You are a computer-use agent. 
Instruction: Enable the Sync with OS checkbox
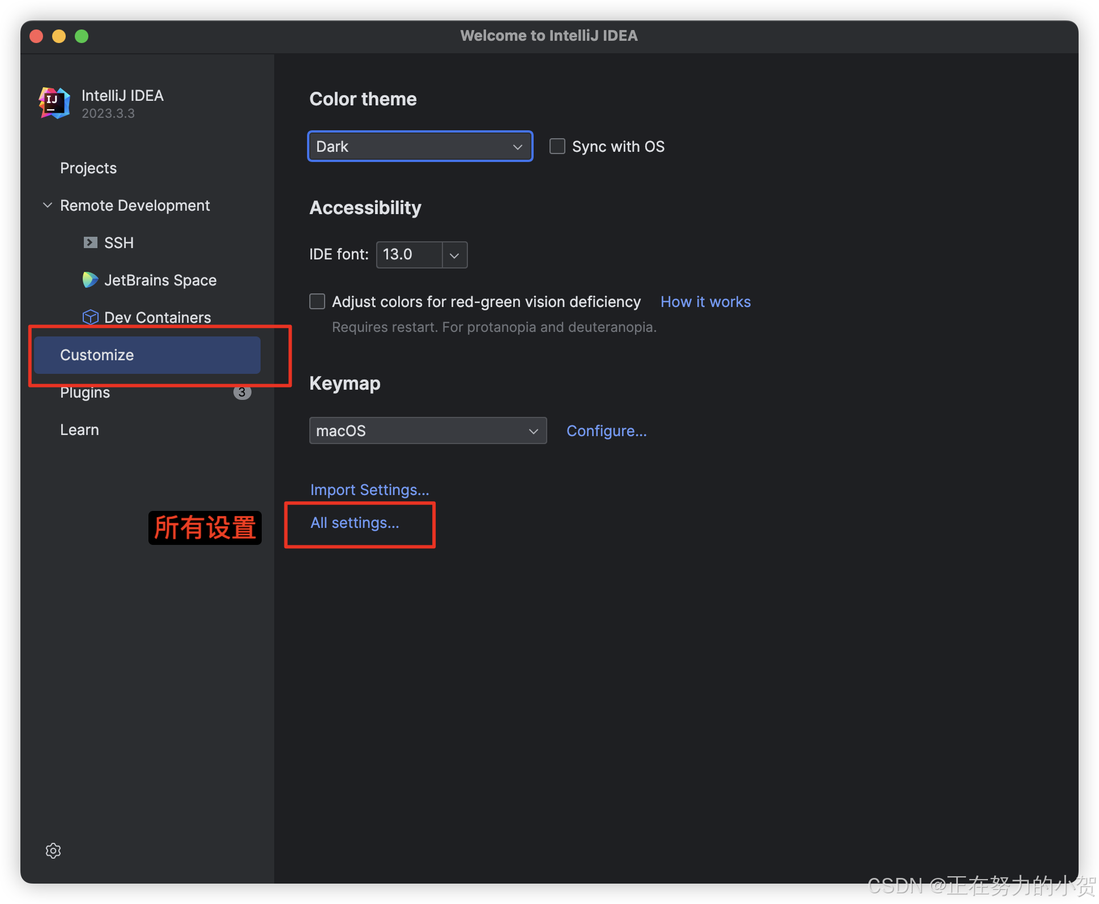(557, 147)
